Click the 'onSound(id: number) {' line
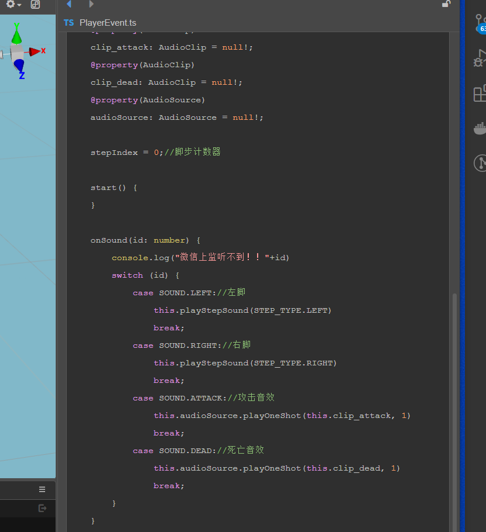The height and width of the screenshot is (532, 486). tap(145, 240)
